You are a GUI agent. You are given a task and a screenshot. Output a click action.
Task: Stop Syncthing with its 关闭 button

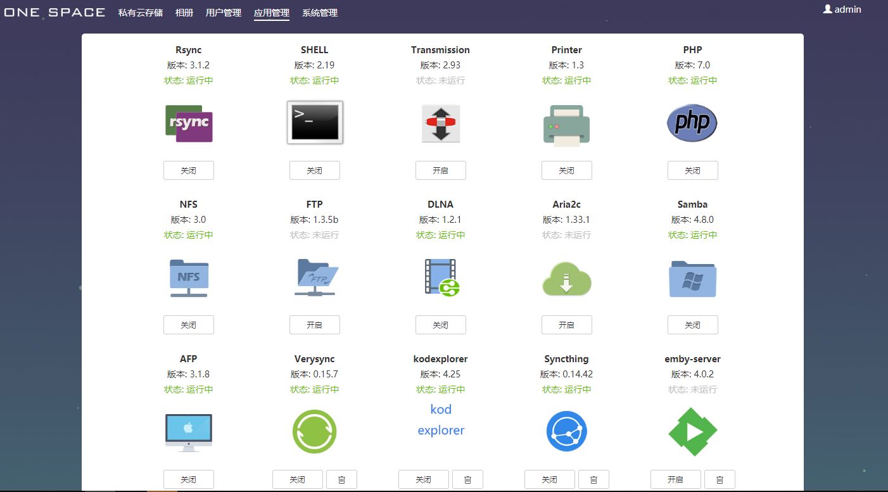(x=550, y=479)
